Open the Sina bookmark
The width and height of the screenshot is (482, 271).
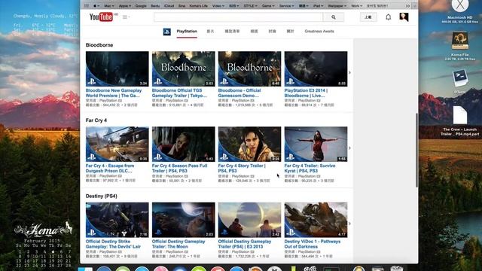[x=182, y=6]
